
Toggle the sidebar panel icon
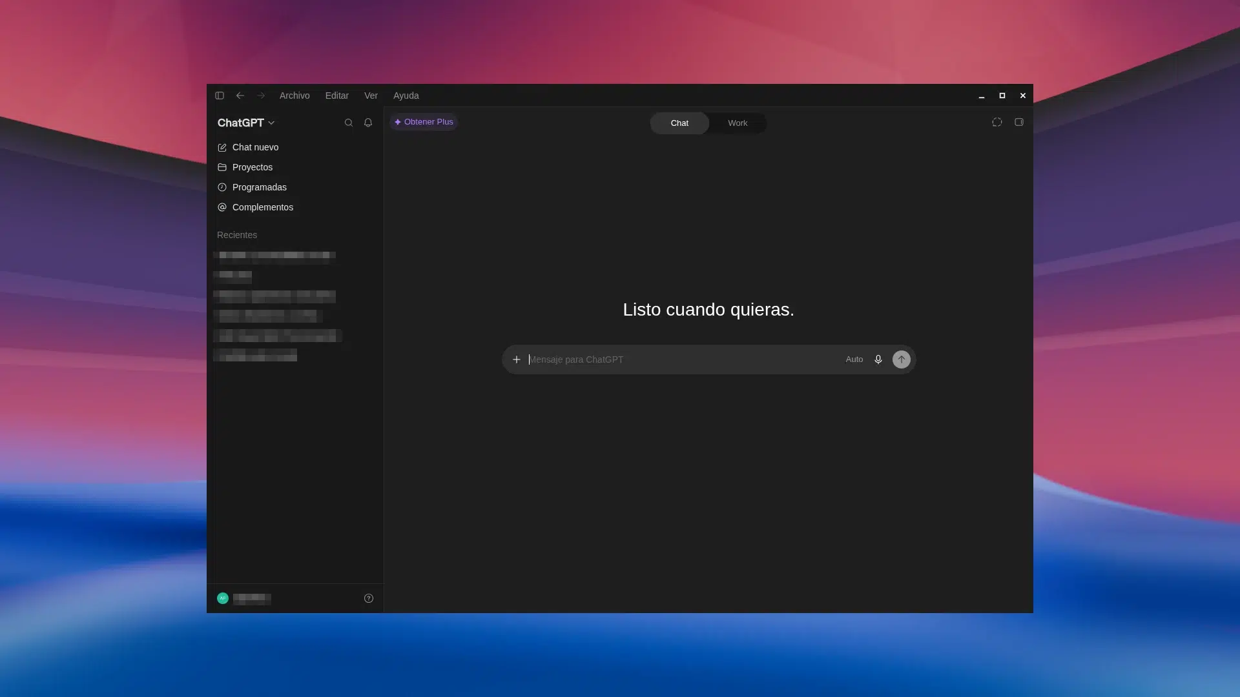[x=220, y=96]
